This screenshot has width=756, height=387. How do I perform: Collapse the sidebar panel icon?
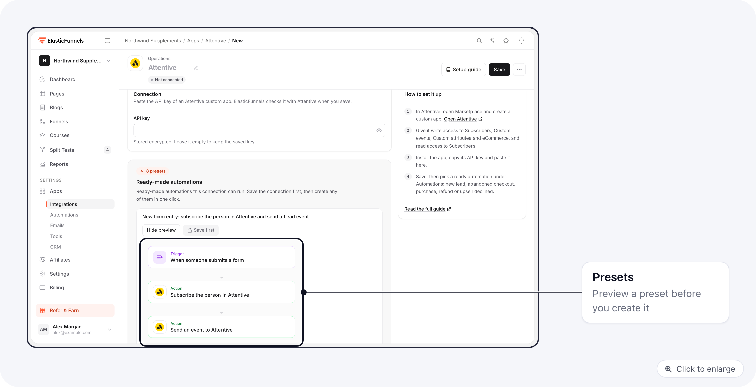(x=107, y=41)
